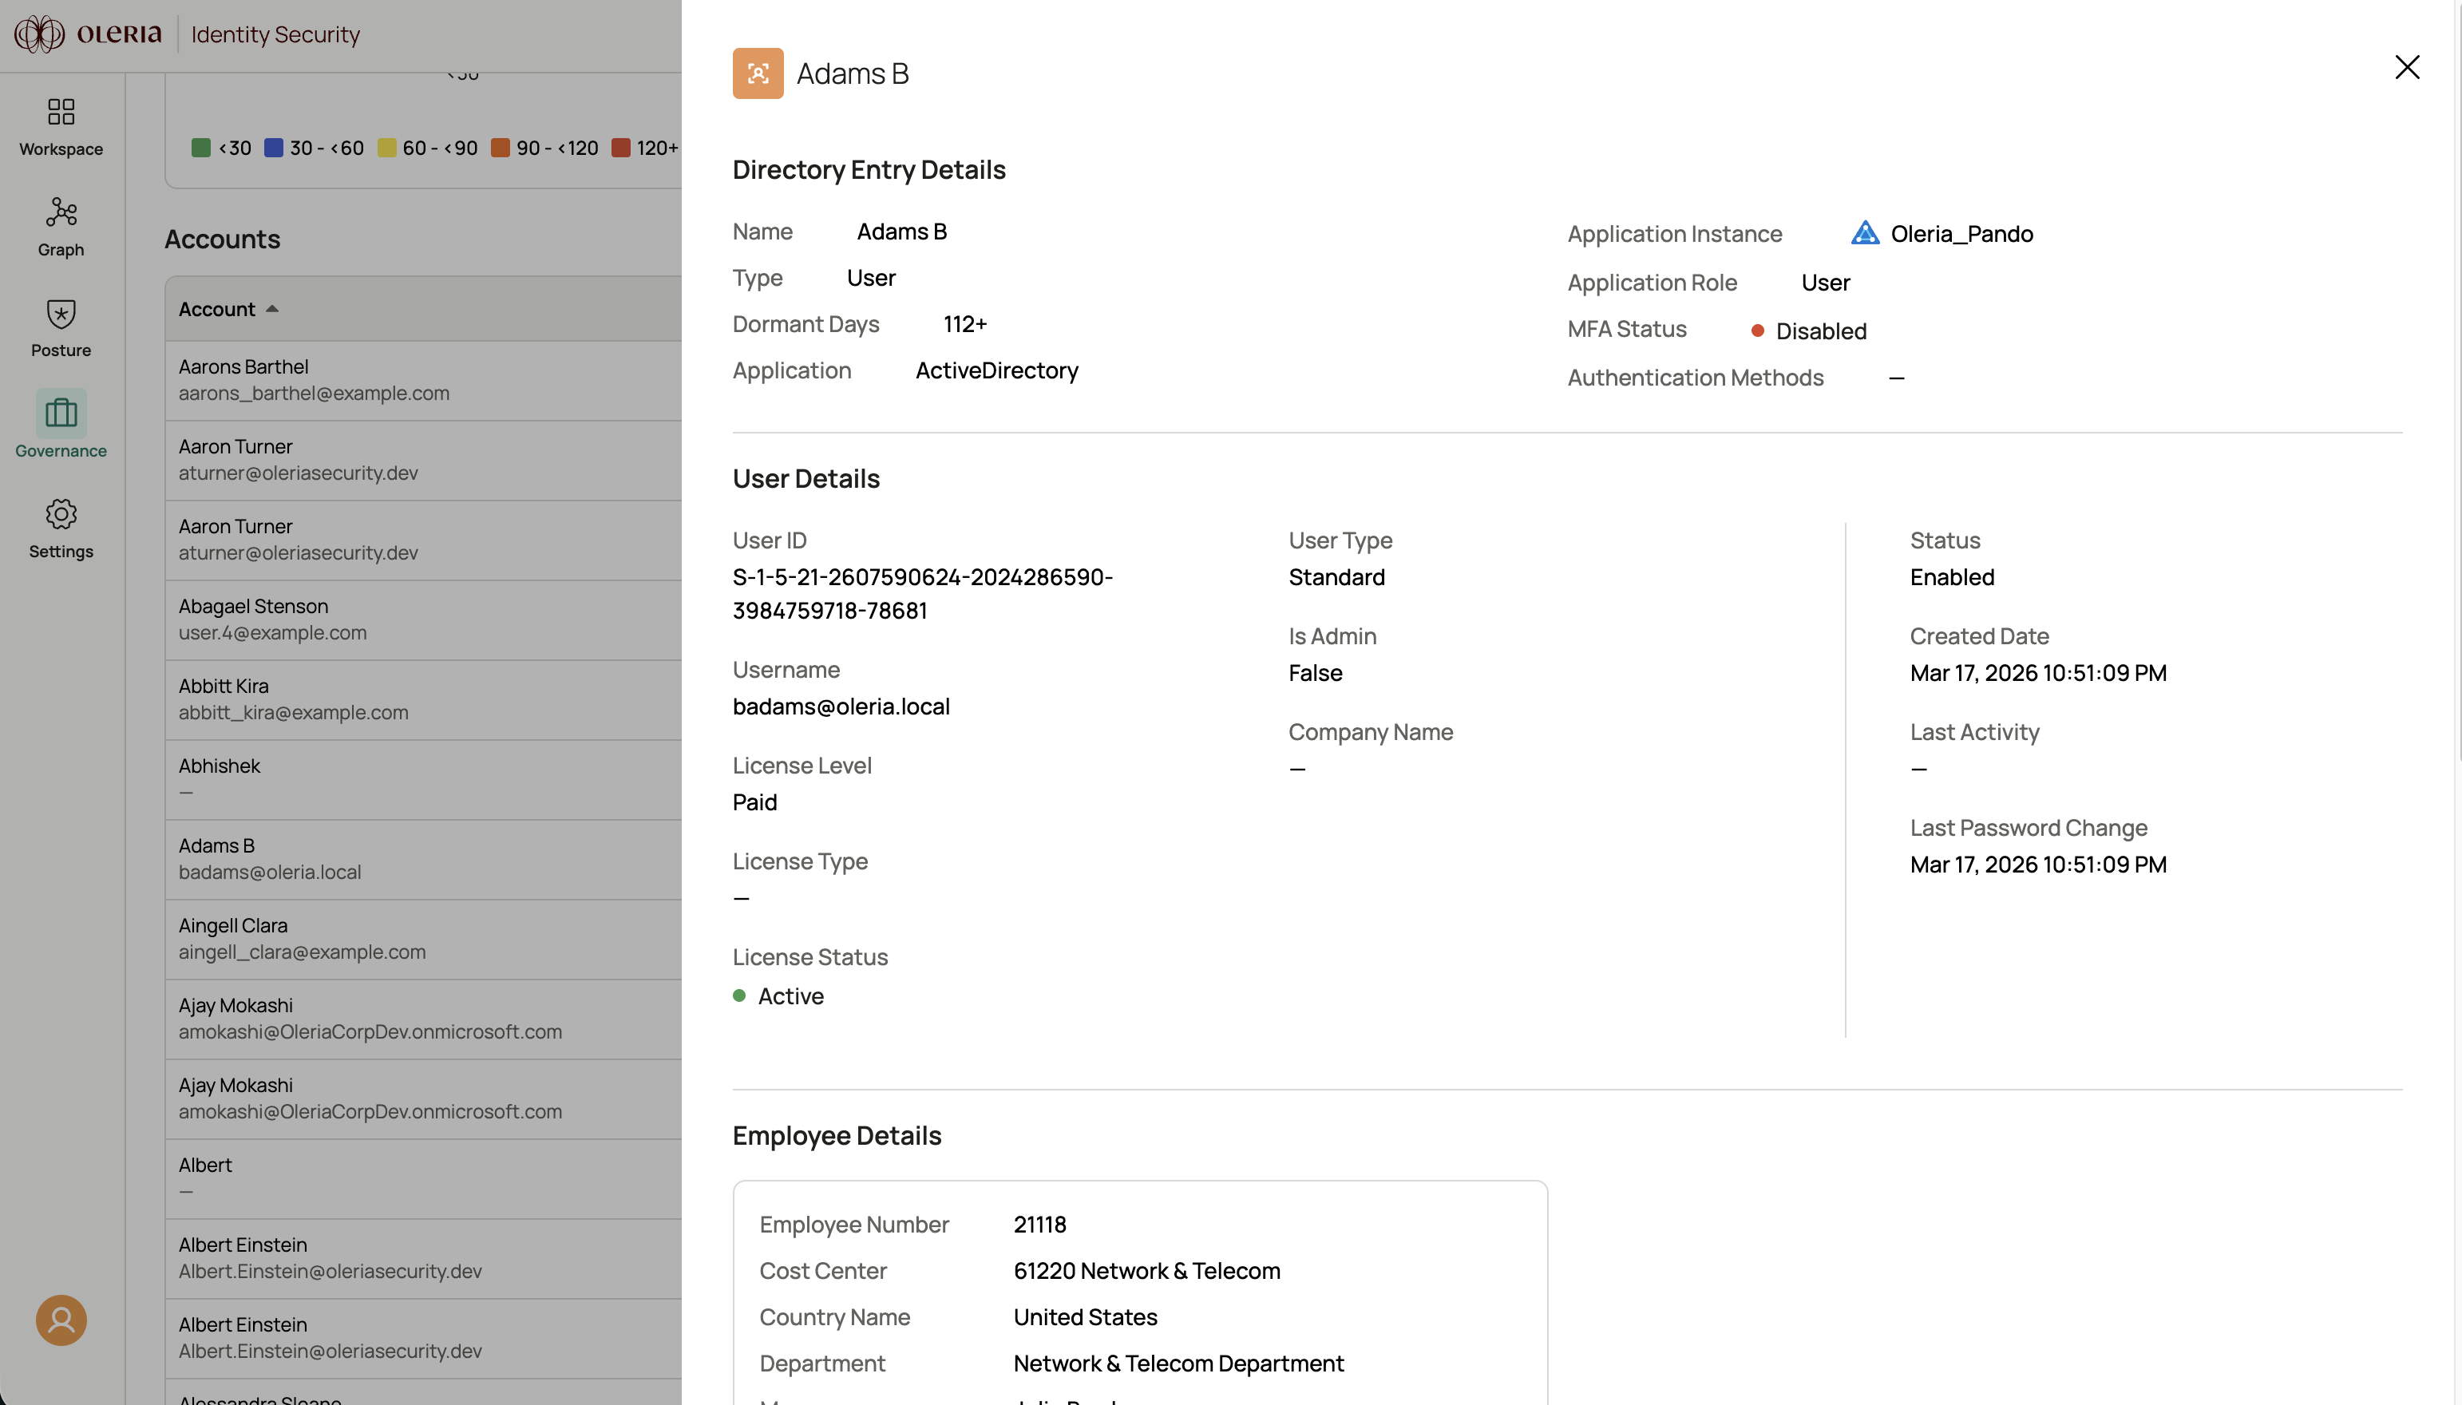
Task: Select the second Ajay Mokashi account row
Action: point(424,1098)
